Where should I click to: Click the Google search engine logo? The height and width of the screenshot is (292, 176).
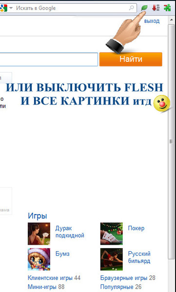pos(3,8)
